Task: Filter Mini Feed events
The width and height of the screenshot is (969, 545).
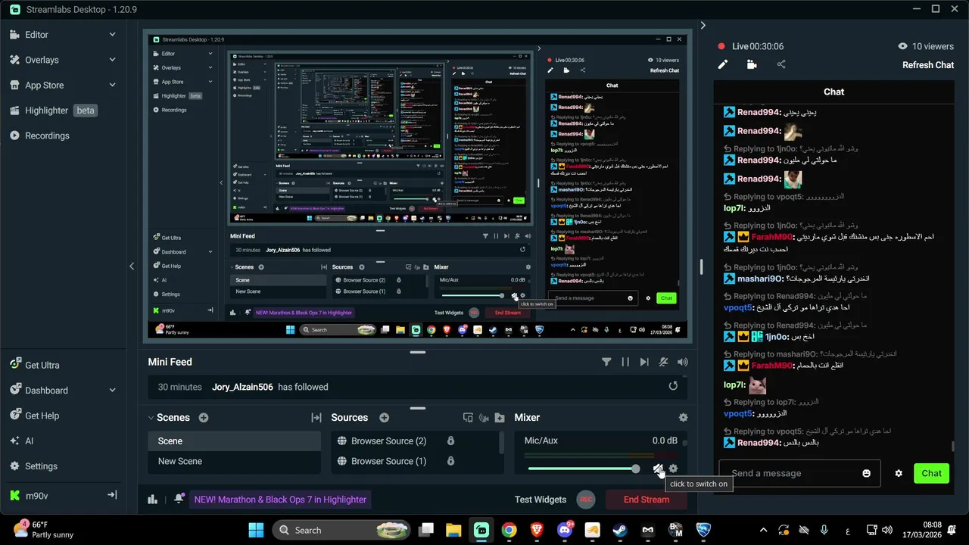Action: 606,362
